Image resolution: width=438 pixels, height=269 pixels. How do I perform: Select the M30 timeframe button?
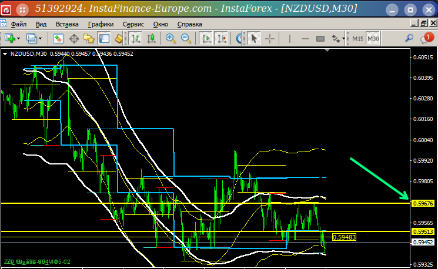pyautogui.click(x=373, y=39)
